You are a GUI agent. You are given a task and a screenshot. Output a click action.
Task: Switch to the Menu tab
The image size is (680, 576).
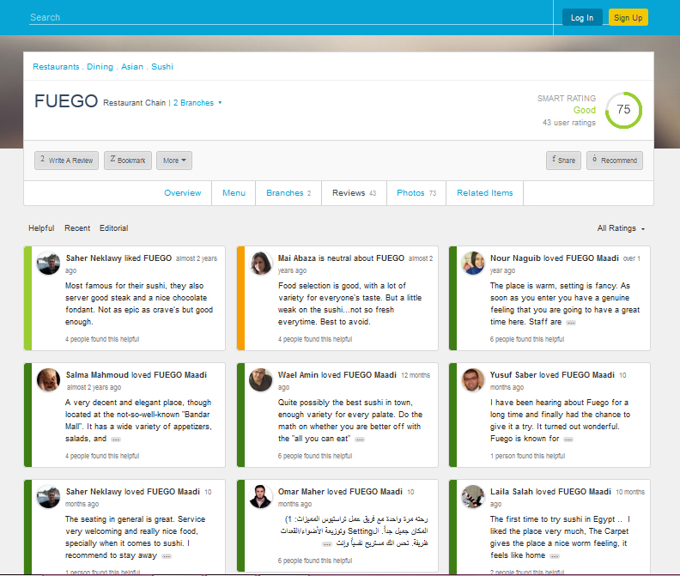pyautogui.click(x=234, y=193)
